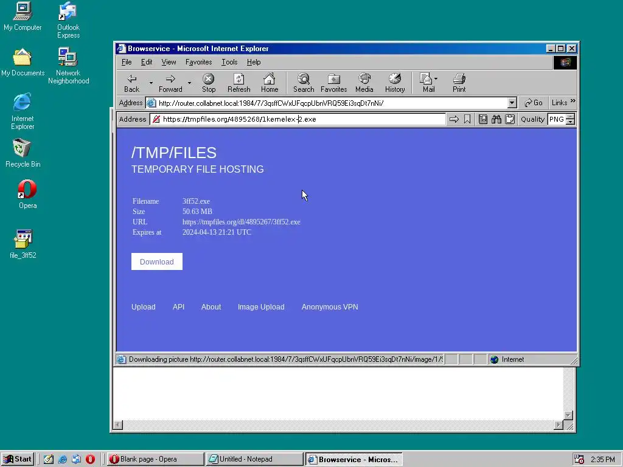
Task: Click the inner Browservice address field
Action: [x=297, y=119]
